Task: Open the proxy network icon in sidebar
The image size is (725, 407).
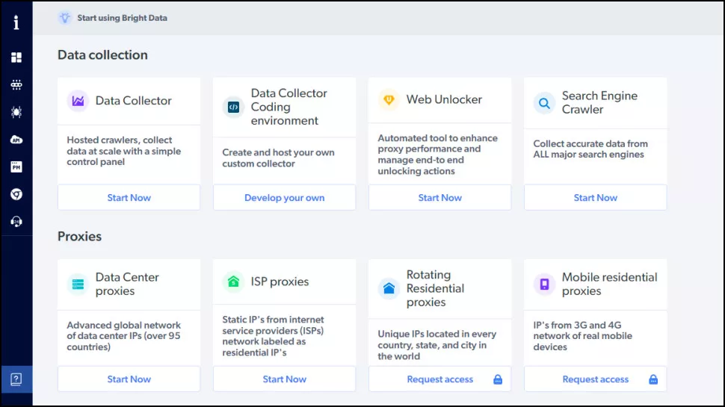Action: (16, 85)
